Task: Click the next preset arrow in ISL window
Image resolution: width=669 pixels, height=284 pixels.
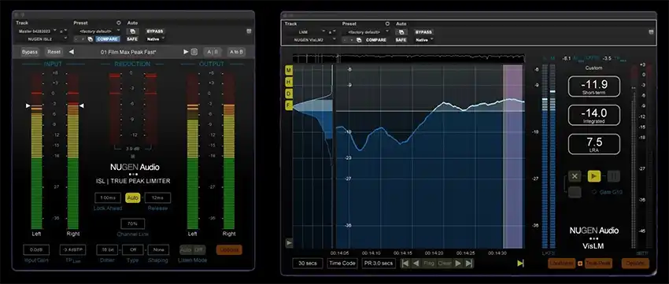Action: (x=186, y=52)
